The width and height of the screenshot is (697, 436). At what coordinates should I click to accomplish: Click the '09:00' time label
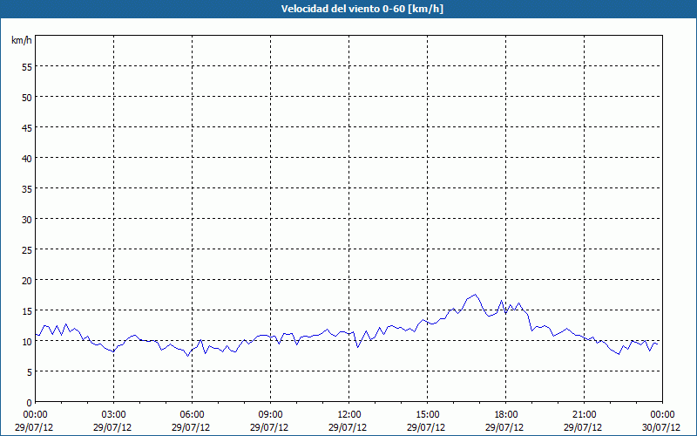pyautogui.click(x=270, y=415)
